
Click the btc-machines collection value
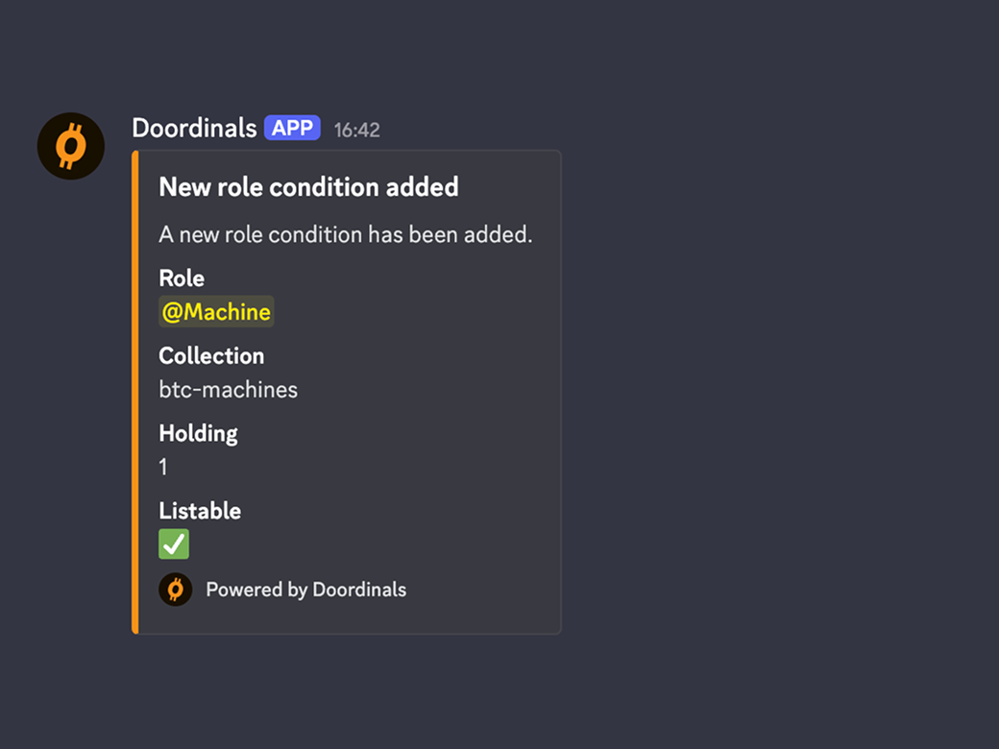click(x=228, y=390)
